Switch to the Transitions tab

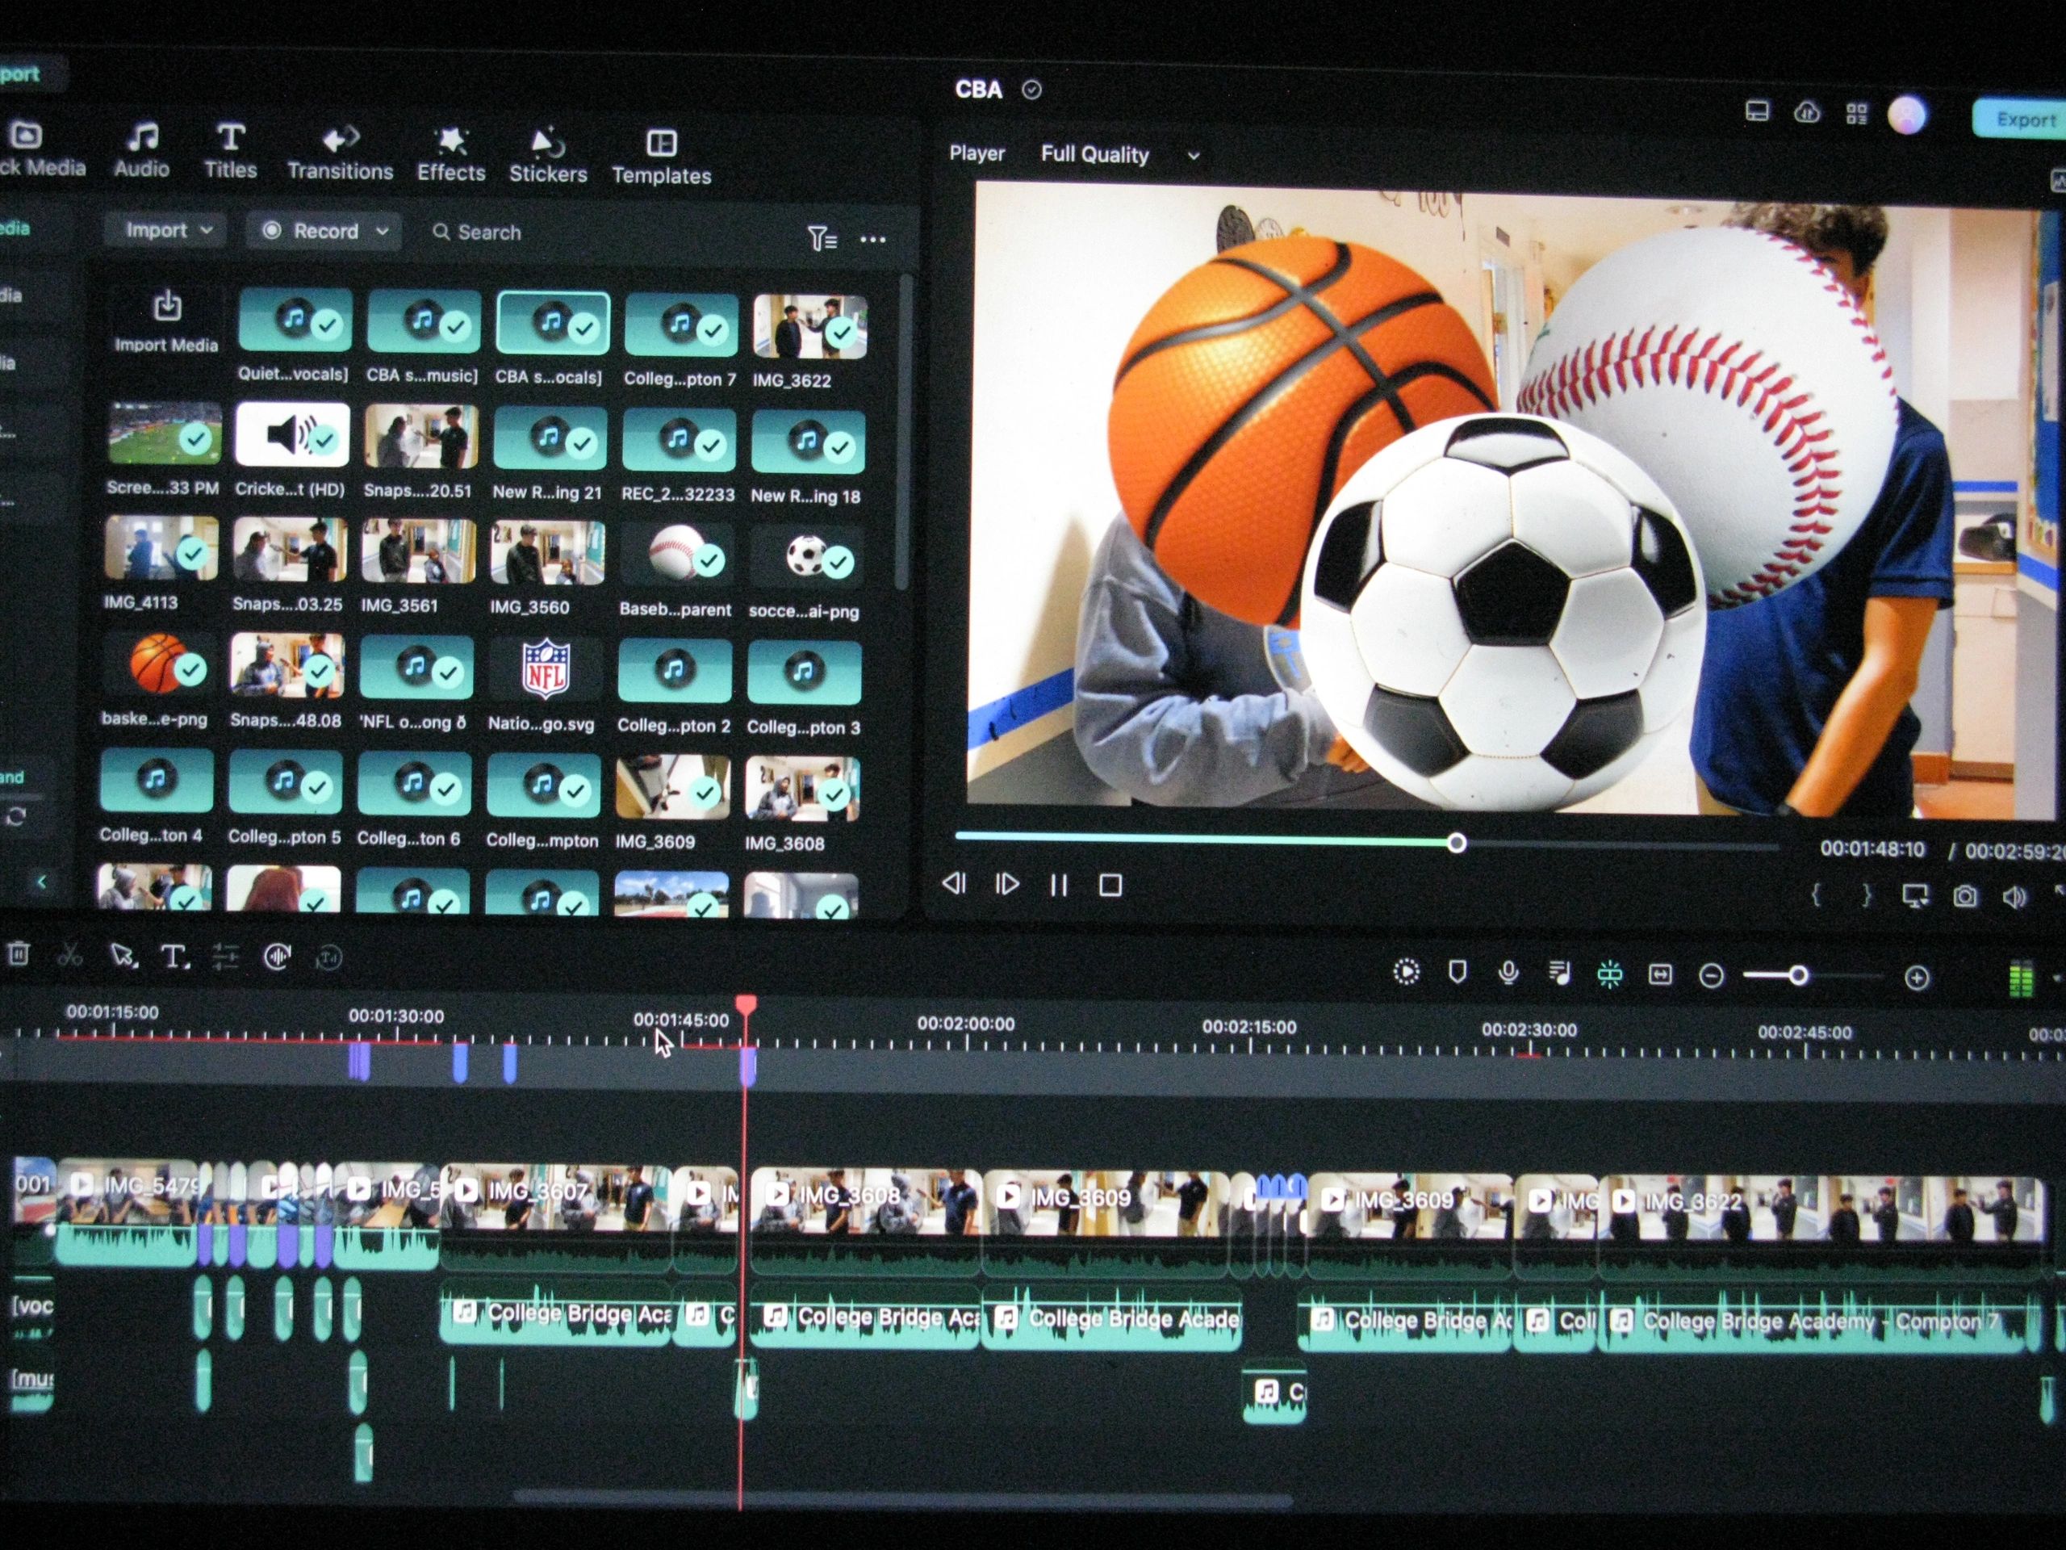point(340,154)
